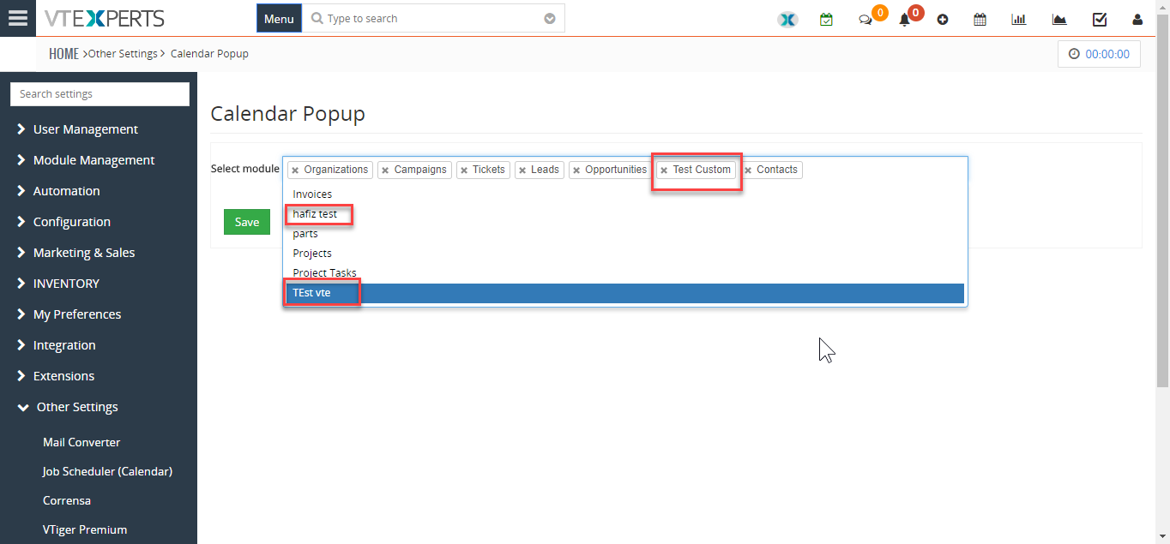The height and width of the screenshot is (544, 1170).
Task: Select TEst vte from module list
Action: coord(624,293)
